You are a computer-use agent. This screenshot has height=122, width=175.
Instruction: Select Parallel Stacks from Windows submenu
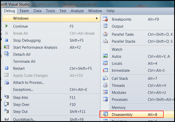coord(124,41)
